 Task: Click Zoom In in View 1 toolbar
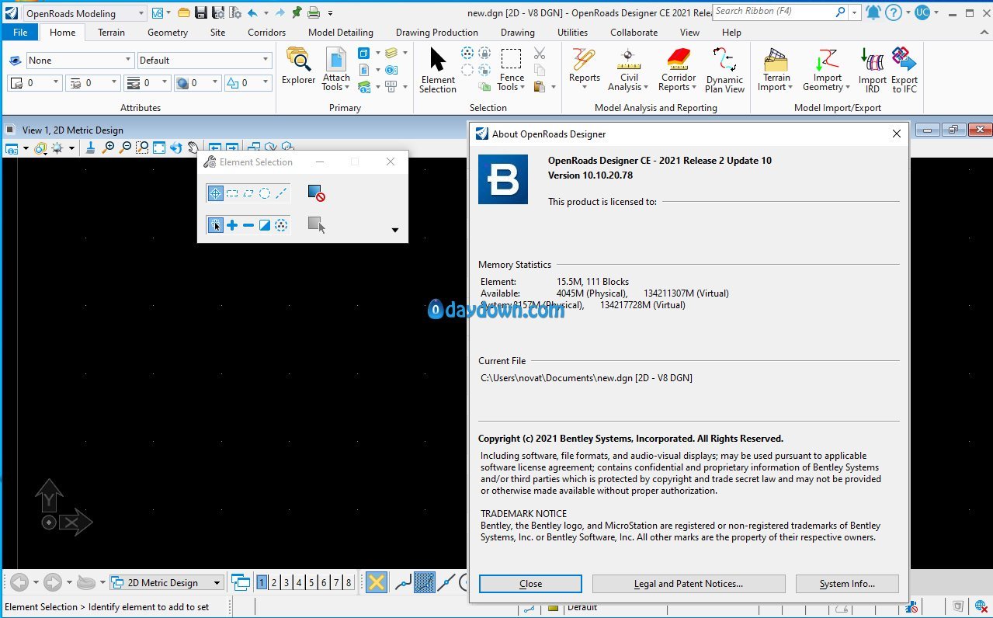pyautogui.click(x=109, y=148)
